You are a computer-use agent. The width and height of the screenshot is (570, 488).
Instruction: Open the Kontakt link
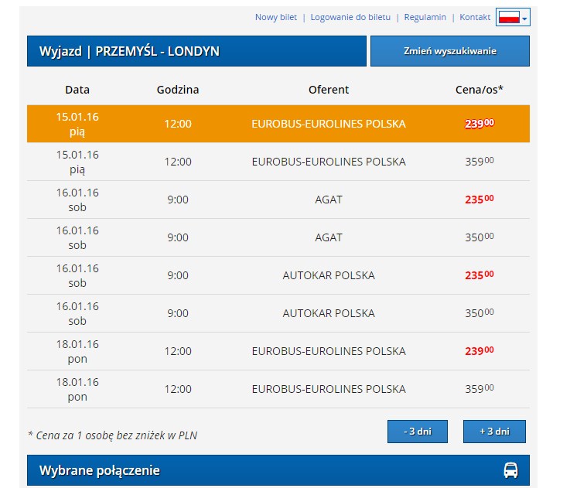point(475,17)
